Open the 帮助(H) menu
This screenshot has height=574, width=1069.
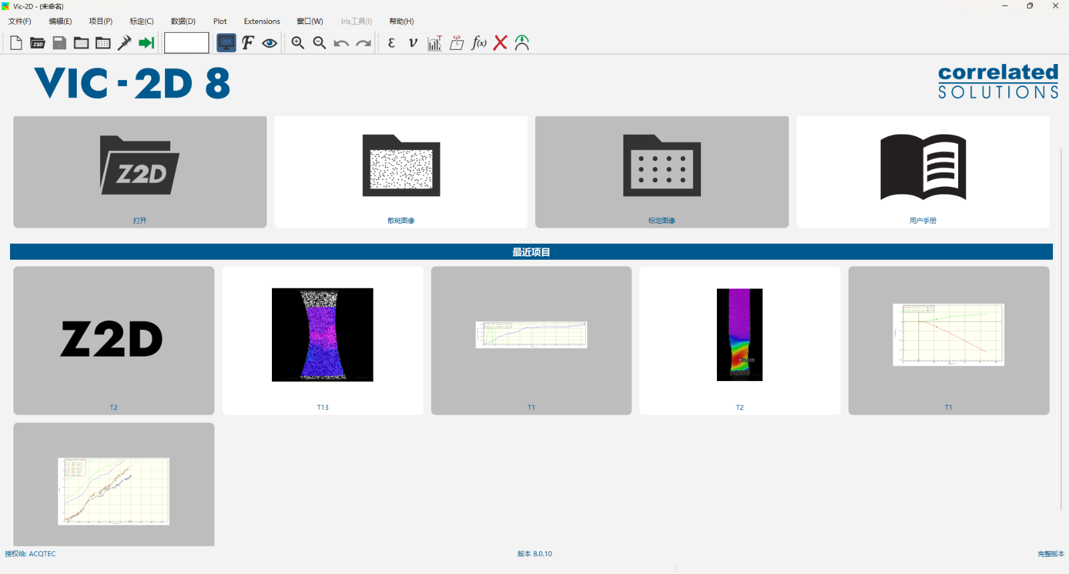[402, 21]
